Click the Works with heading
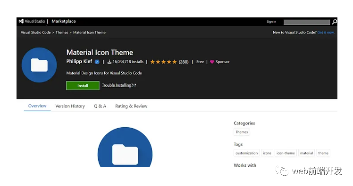Screen dimensions: 353x186 click(245, 165)
